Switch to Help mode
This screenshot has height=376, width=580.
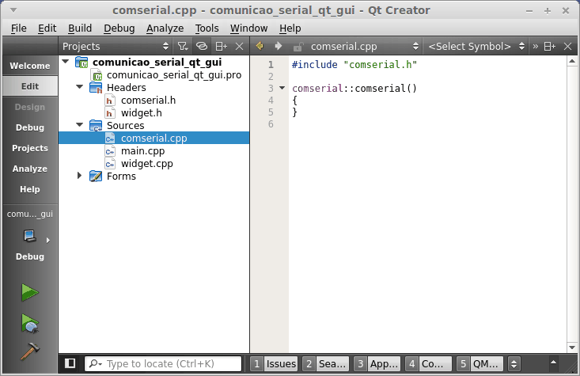(x=30, y=189)
